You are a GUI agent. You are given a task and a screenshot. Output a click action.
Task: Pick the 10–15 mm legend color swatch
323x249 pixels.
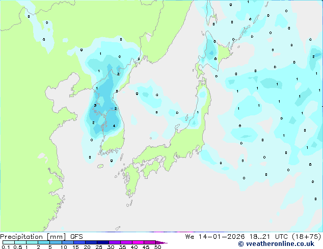click(67, 242)
